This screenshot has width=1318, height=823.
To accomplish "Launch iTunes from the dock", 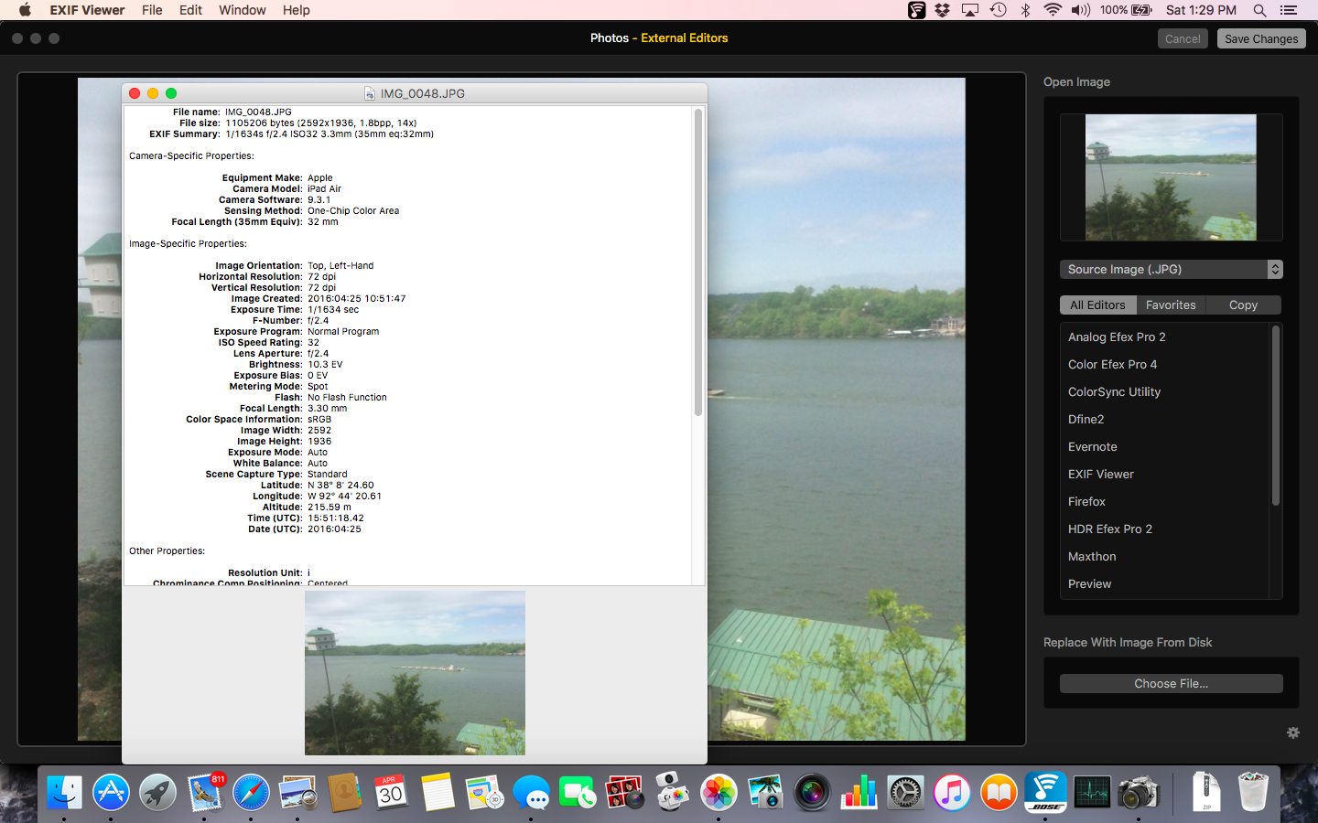I will [x=952, y=792].
